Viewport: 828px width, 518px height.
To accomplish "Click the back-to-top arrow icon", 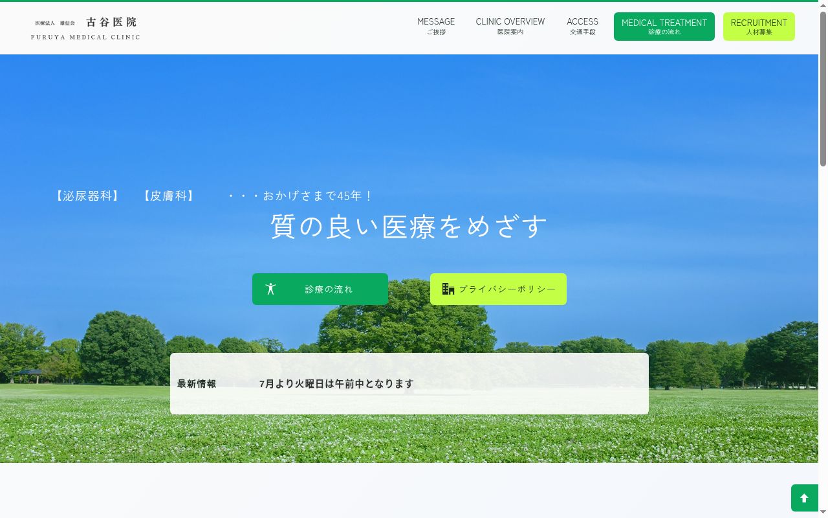I will (x=804, y=498).
